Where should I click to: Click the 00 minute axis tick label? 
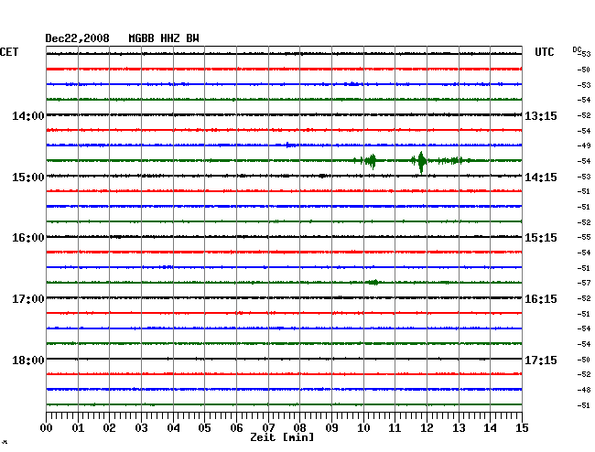coord(47,427)
